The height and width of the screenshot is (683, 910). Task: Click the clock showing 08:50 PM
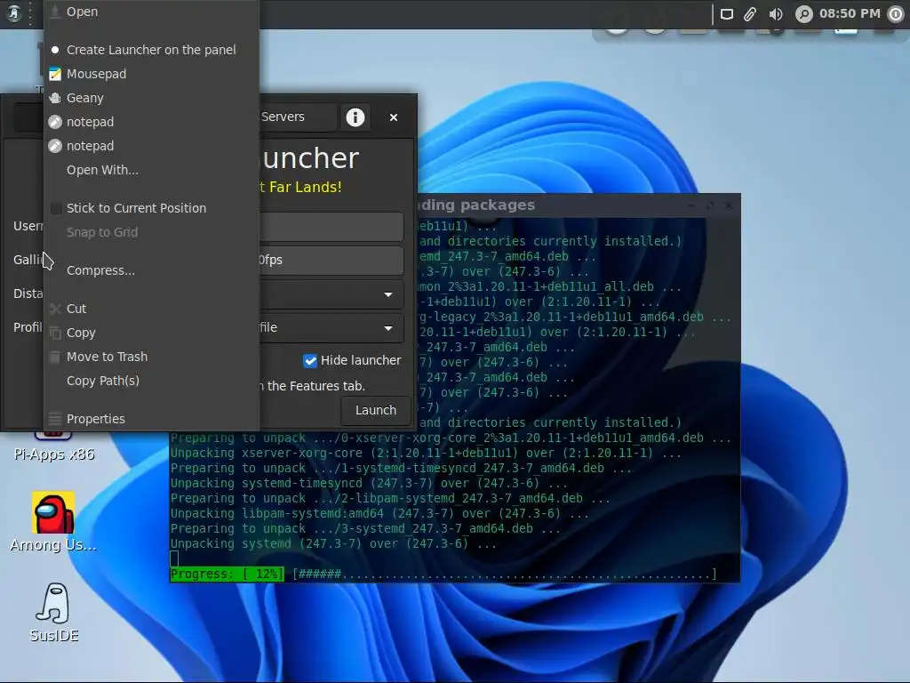click(x=850, y=13)
